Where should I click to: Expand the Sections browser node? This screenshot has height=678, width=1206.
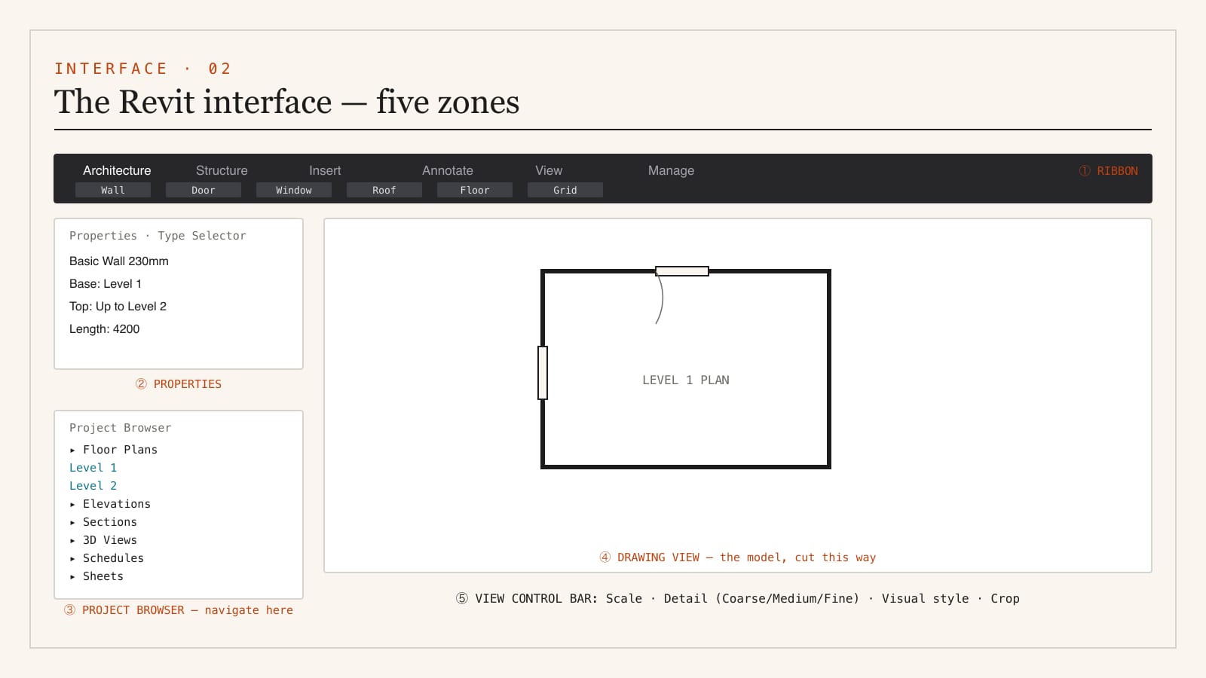(x=103, y=522)
